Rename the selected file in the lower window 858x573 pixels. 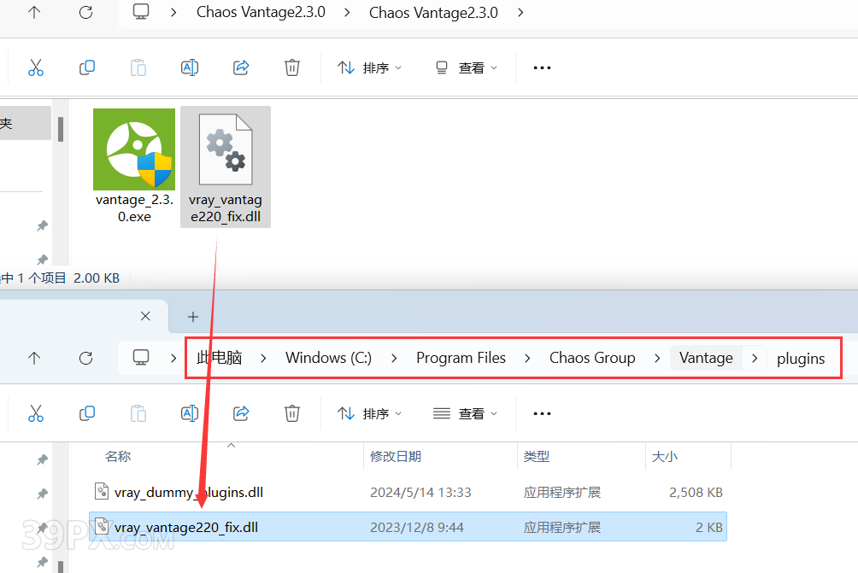click(x=190, y=413)
